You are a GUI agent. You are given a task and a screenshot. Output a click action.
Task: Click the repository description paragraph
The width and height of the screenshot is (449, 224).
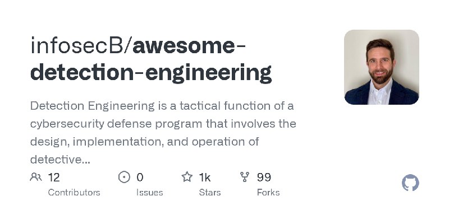pos(163,133)
